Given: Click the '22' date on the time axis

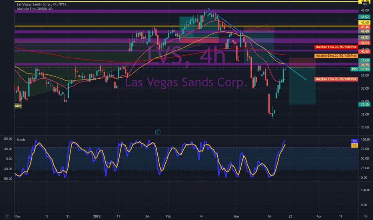Looking at the screenshot, I should [290, 216].
